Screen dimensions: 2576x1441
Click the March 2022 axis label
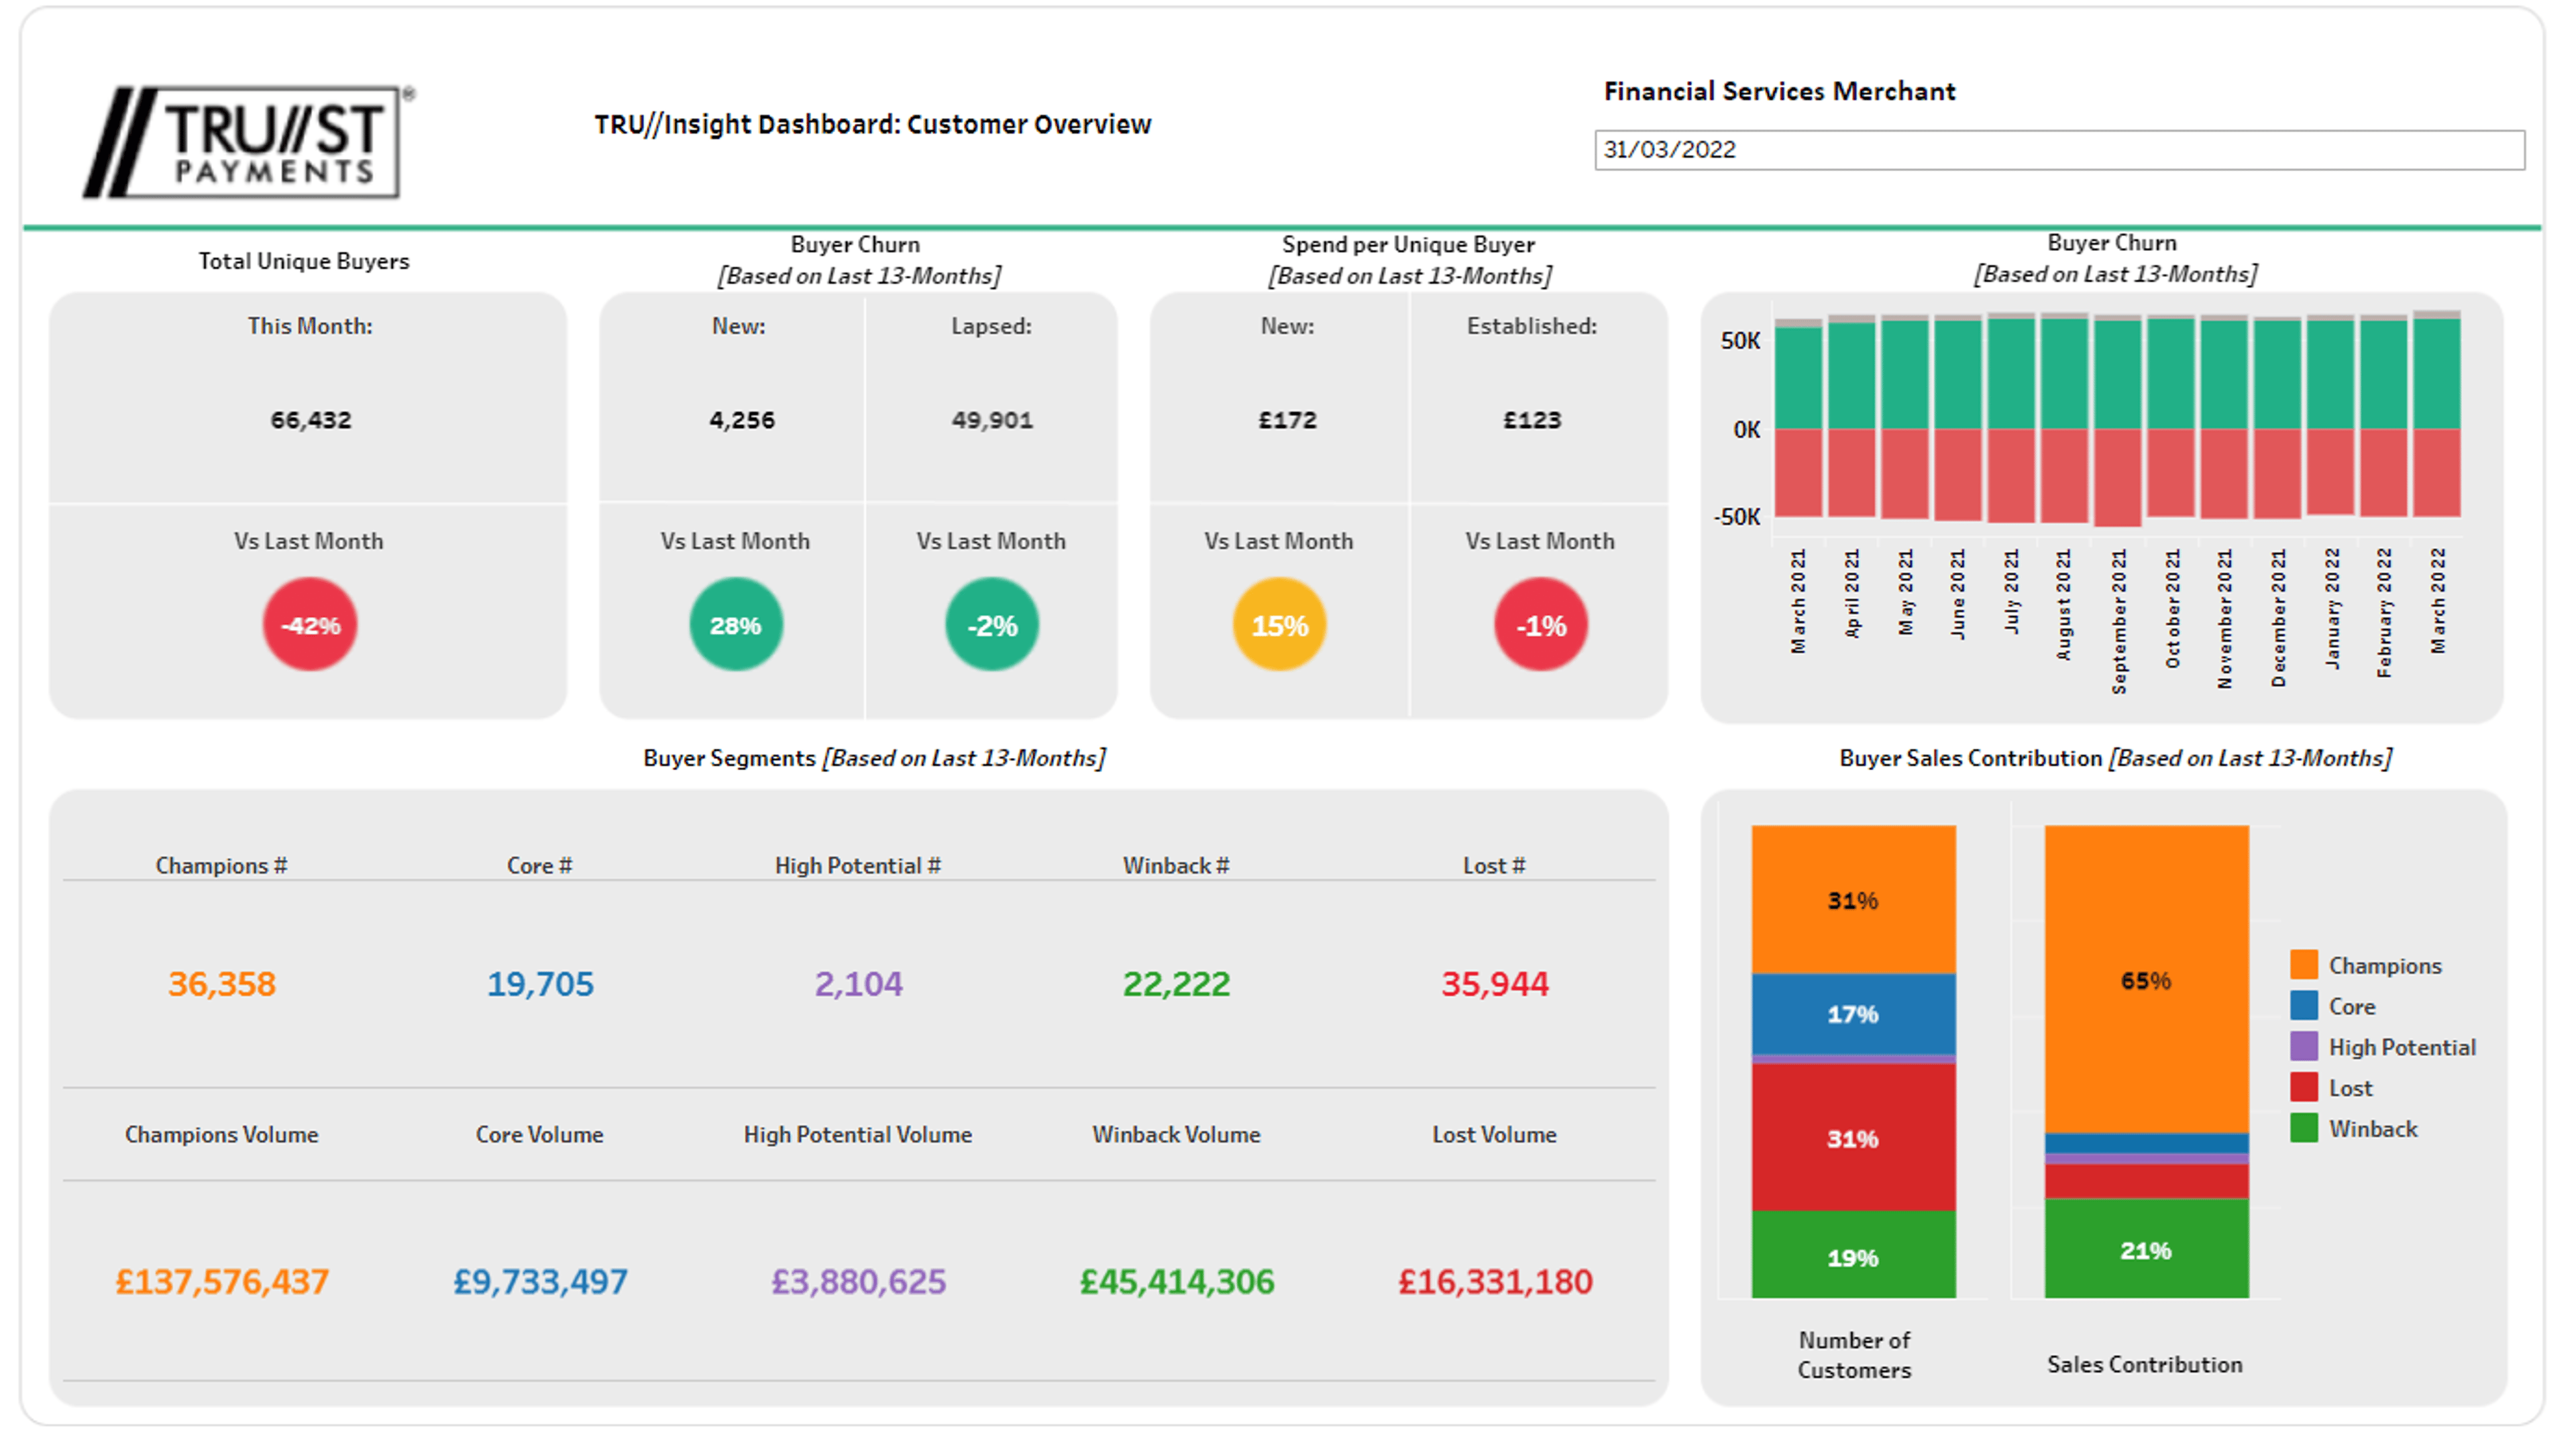point(2438,602)
